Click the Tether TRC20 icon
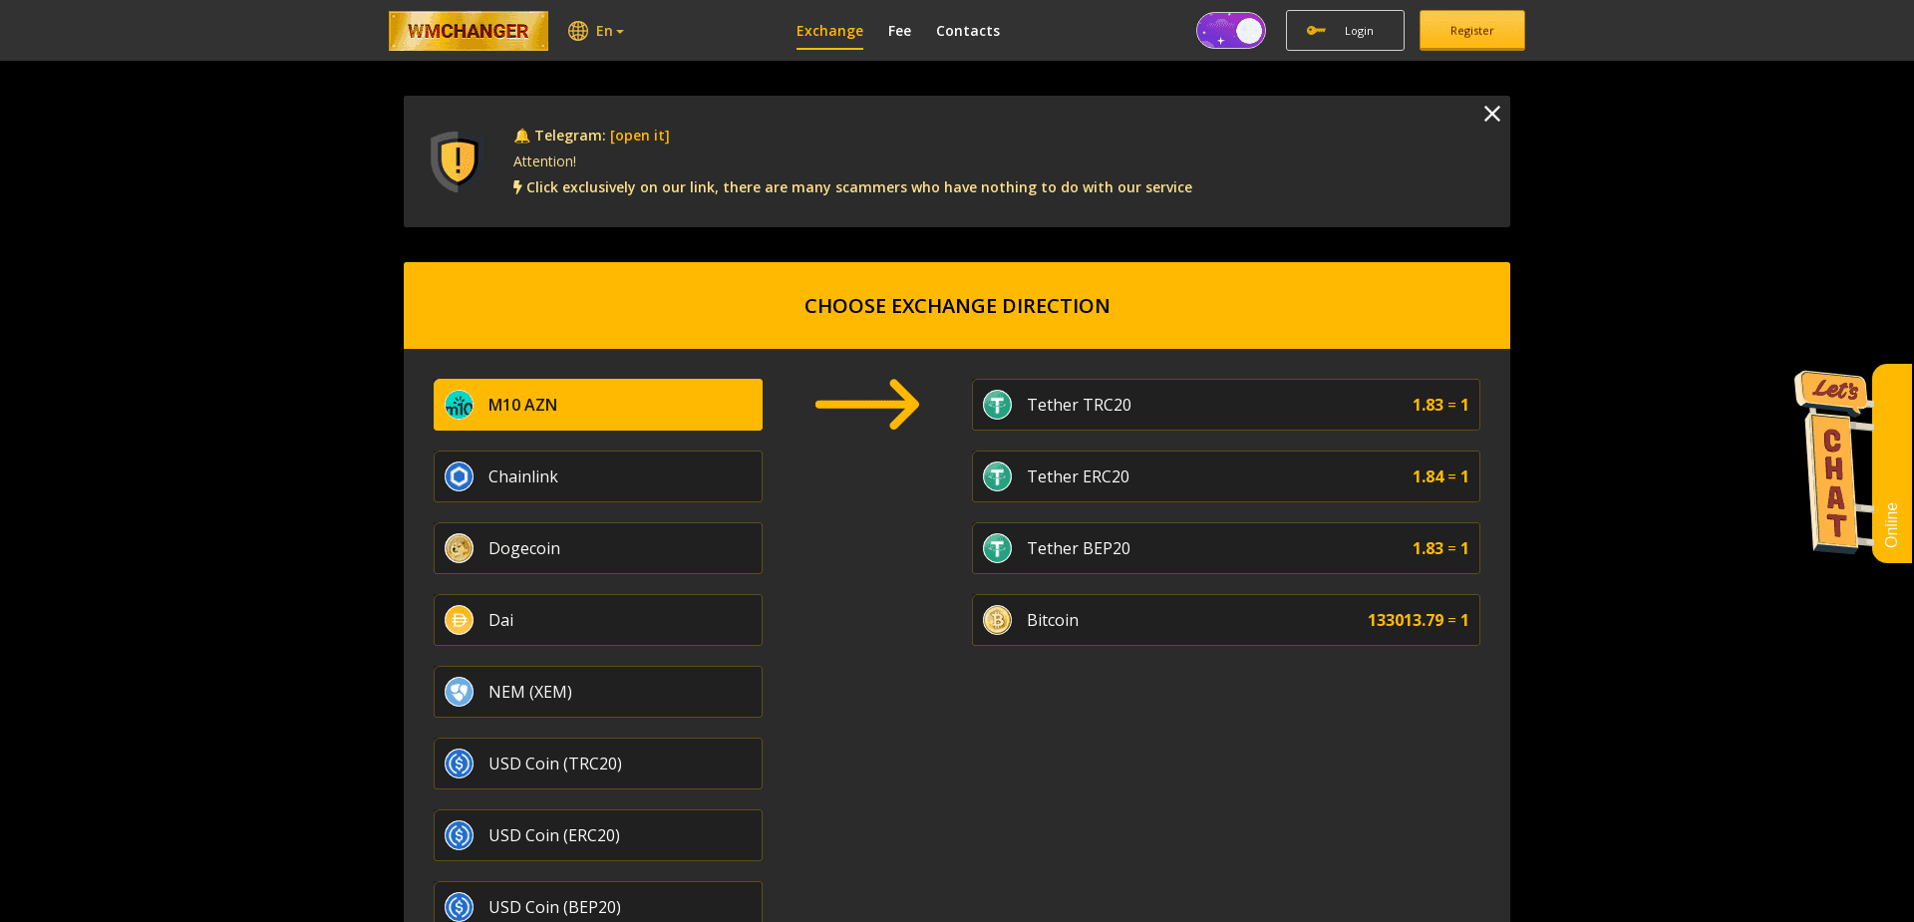Screen dimensions: 1914x922 (x=997, y=405)
